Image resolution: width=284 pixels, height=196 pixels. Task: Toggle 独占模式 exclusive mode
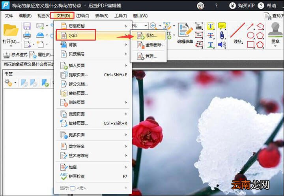click(x=15, y=55)
